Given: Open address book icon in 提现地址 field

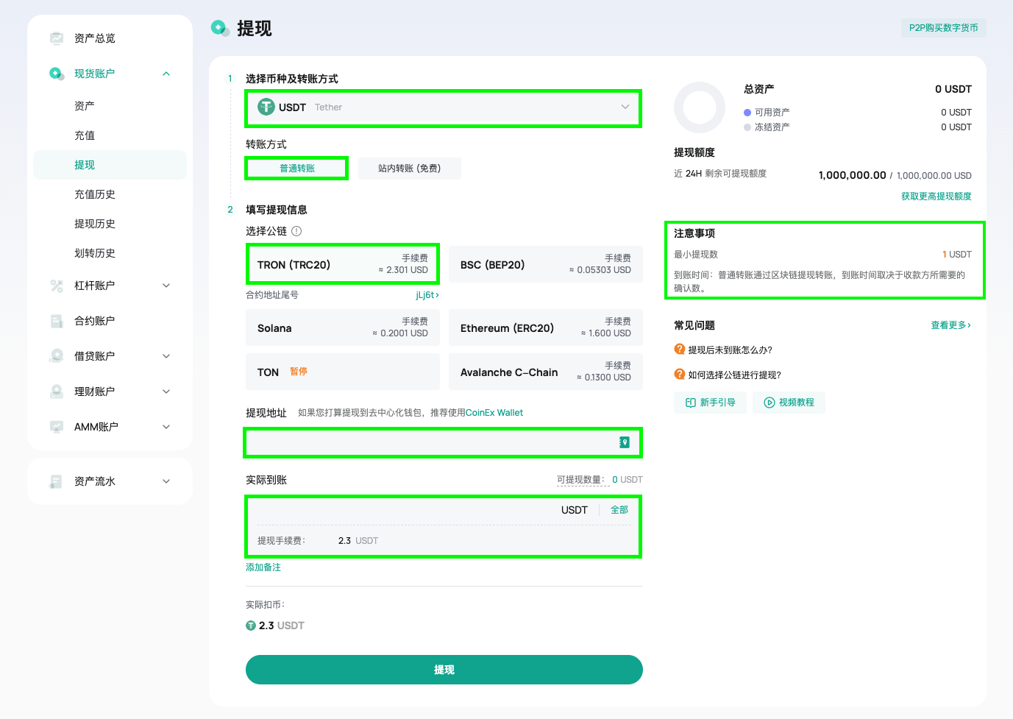Looking at the screenshot, I should point(624,442).
